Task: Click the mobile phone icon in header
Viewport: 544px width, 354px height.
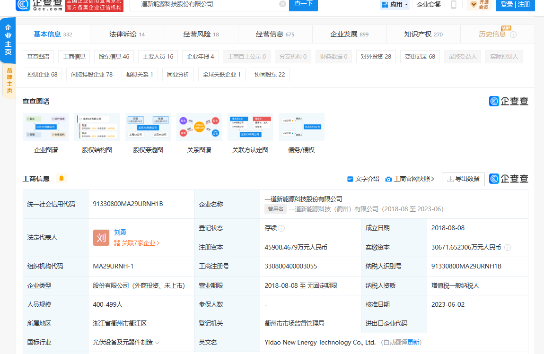Action: tap(454, 5)
